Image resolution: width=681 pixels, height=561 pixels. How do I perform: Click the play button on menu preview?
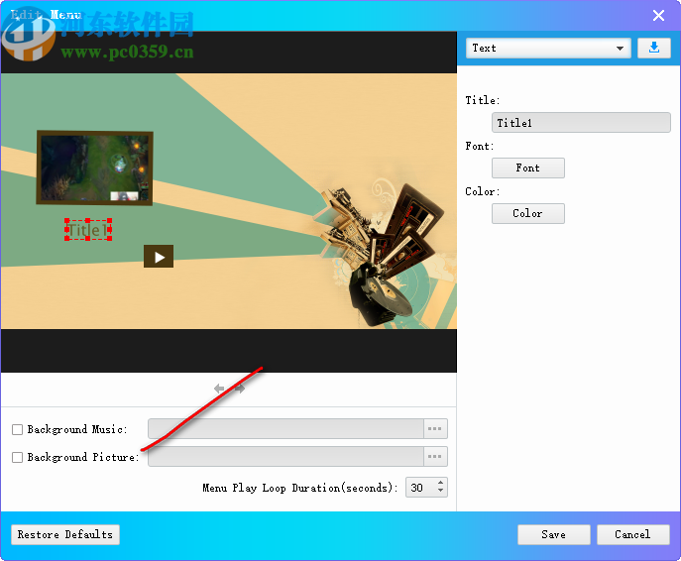159,256
